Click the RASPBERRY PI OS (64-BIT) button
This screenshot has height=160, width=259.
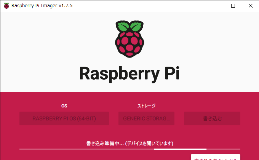click(64, 118)
